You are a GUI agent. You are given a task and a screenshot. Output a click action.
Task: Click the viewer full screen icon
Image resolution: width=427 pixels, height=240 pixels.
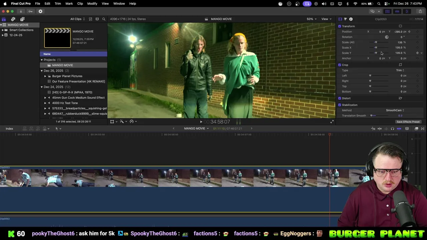click(x=332, y=122)
